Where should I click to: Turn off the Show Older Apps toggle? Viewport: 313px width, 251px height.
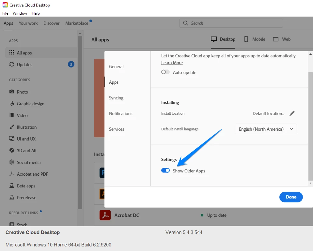coord(165,170)
